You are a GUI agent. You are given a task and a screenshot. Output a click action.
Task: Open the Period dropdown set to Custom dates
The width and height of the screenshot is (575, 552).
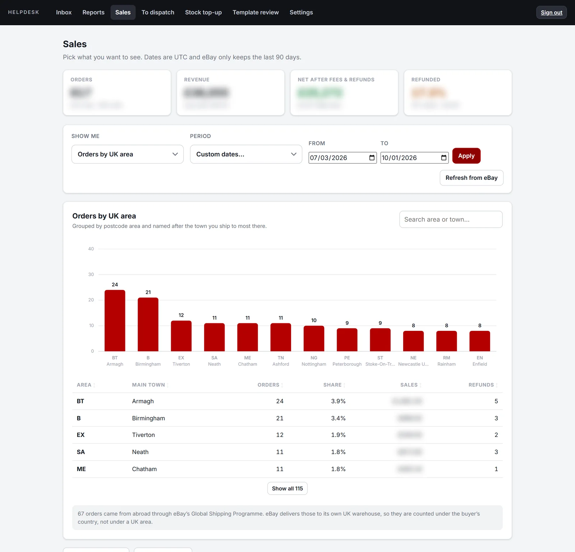(246, 154)
